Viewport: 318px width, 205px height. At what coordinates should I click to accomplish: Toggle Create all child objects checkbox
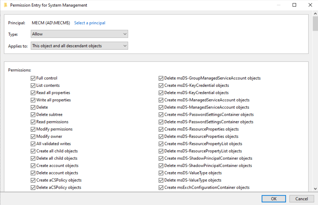coord(33,151)
